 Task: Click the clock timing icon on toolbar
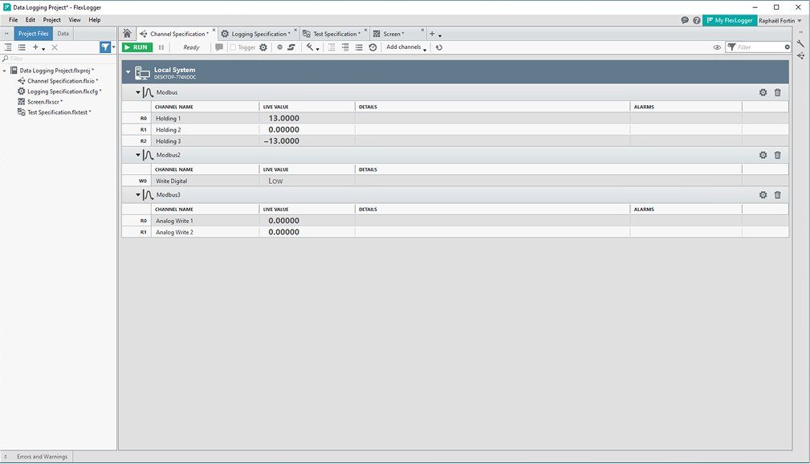[x=372, y=47]
